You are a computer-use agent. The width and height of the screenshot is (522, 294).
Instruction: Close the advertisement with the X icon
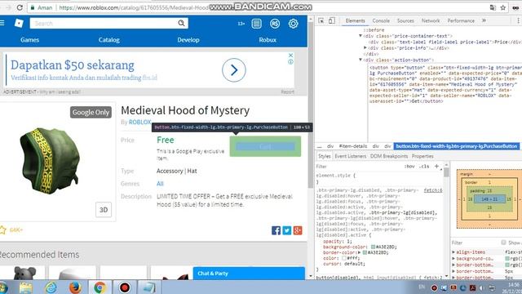290,55
